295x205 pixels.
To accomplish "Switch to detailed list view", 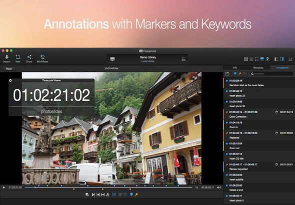I will [x=256, y=59].
